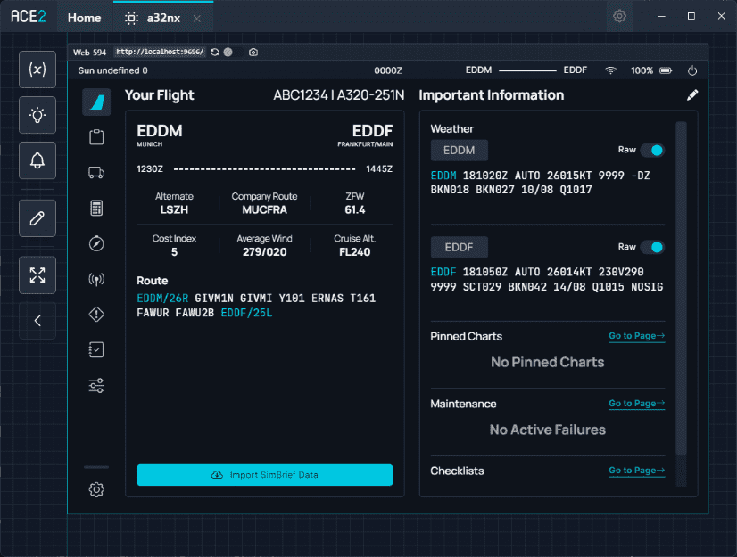The width and height of the screenshot is (737, 557).
Task: Follow Pinned Charts Go to Page link
Action: tap(636, 336)
